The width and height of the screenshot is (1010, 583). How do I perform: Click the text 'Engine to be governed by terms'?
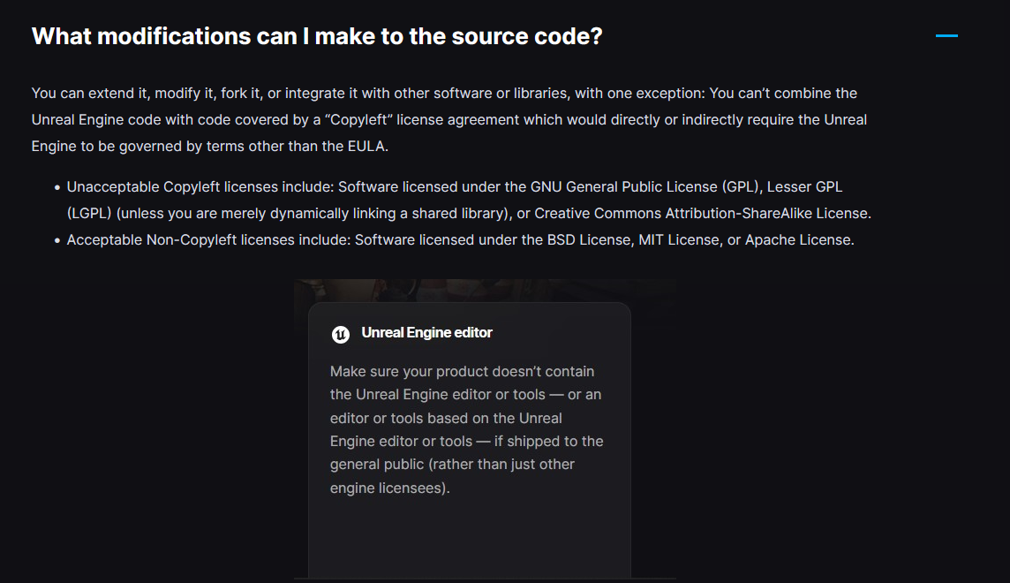(209, 147)
